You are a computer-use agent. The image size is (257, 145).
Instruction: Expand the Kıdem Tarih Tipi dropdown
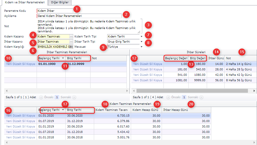tap(141, 36)
